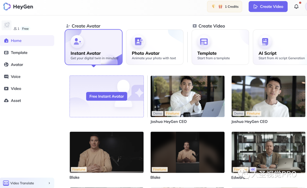Click the Free Instant Avatar button

tap(107, 96)
